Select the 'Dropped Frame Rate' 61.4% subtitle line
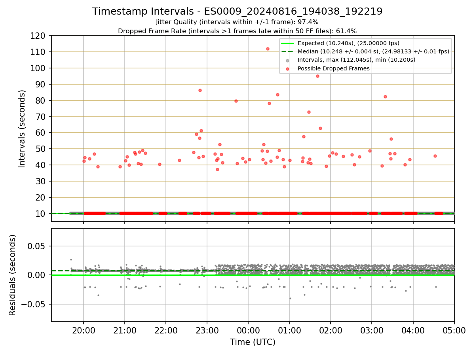475x356 pixels. [237, 31]
